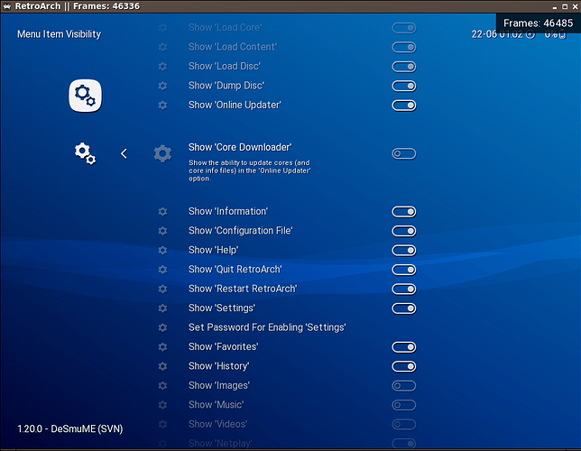The image size is (581, 451).
Task: Turn off the Show 'Load Core' toggle
Action: coord(404,28)
